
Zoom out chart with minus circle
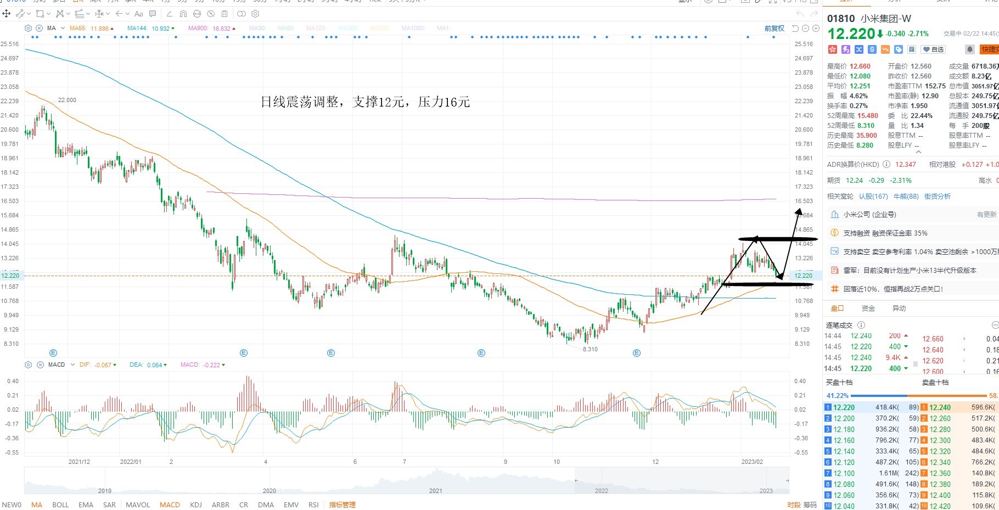805,29
